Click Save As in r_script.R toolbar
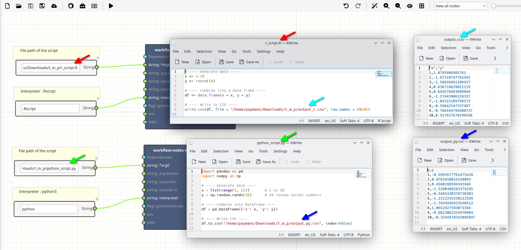This screenshot has width=521, height=250. 249,62
